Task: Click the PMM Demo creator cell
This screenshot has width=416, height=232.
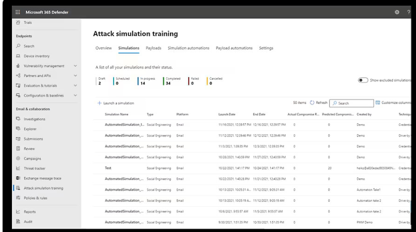Action: click(x=364, y=222)
